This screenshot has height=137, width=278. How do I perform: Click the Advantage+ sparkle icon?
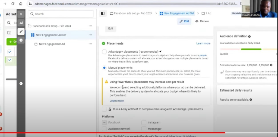160,52
